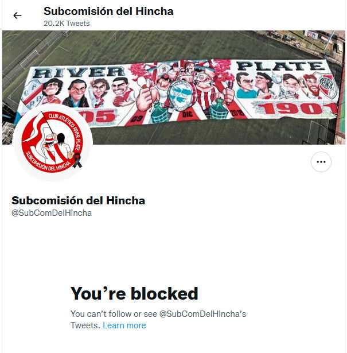
Task: Click the top header title Subcomisión del Hincha
Action: pyautogui.click(x=108, y=11)
